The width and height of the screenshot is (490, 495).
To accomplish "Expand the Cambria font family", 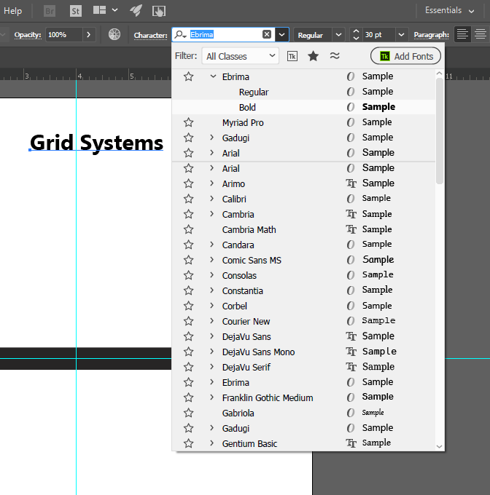I will point(212,215).
